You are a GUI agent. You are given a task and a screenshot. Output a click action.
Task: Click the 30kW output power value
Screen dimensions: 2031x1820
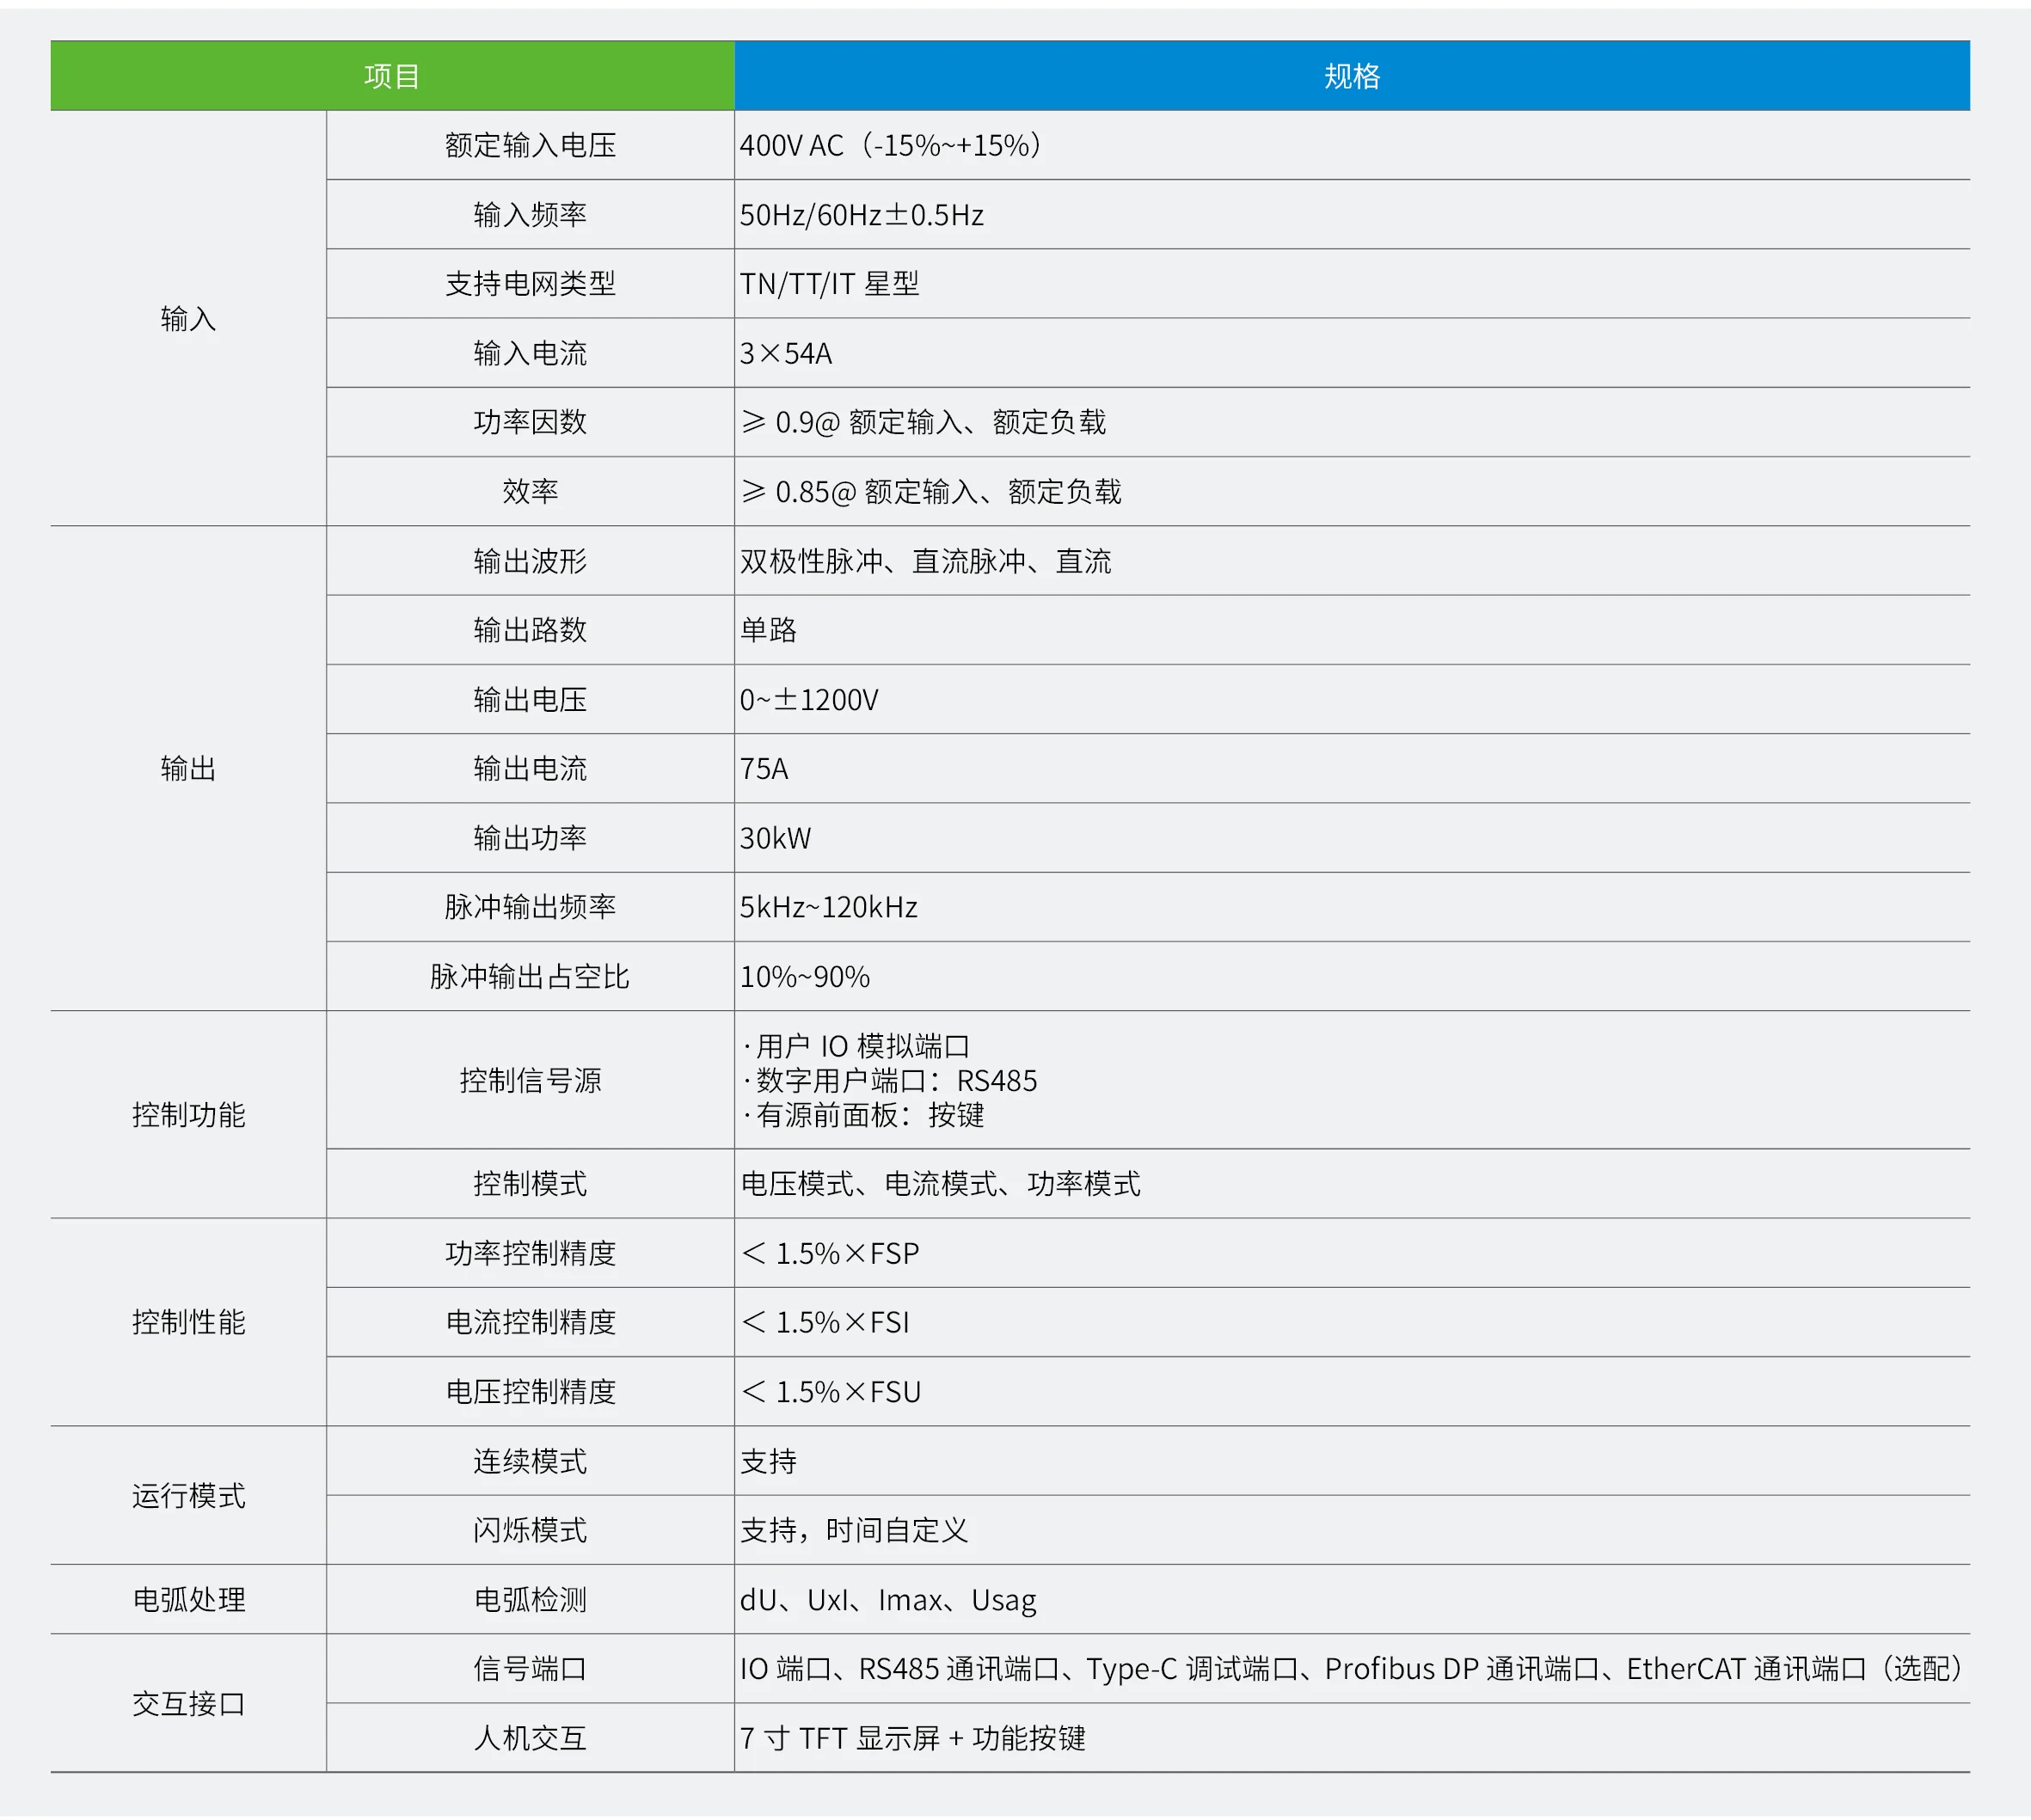tap(776, 838)
